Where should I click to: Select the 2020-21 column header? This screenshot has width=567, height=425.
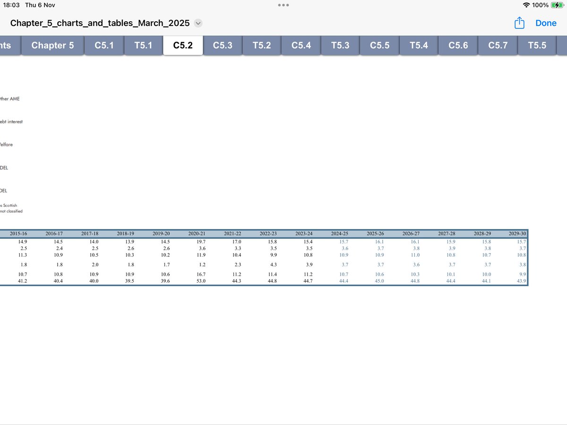pyautogui.click(x=197, y=234)
